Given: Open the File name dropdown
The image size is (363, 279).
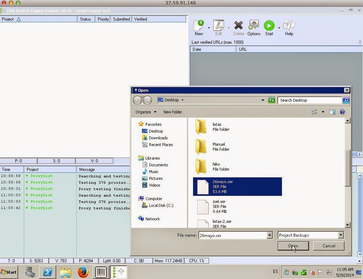Looking at the screenshot, I should point(269,235).
